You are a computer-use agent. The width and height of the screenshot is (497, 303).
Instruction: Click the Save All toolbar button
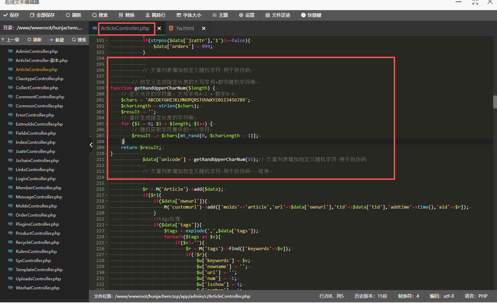[42, 15]
